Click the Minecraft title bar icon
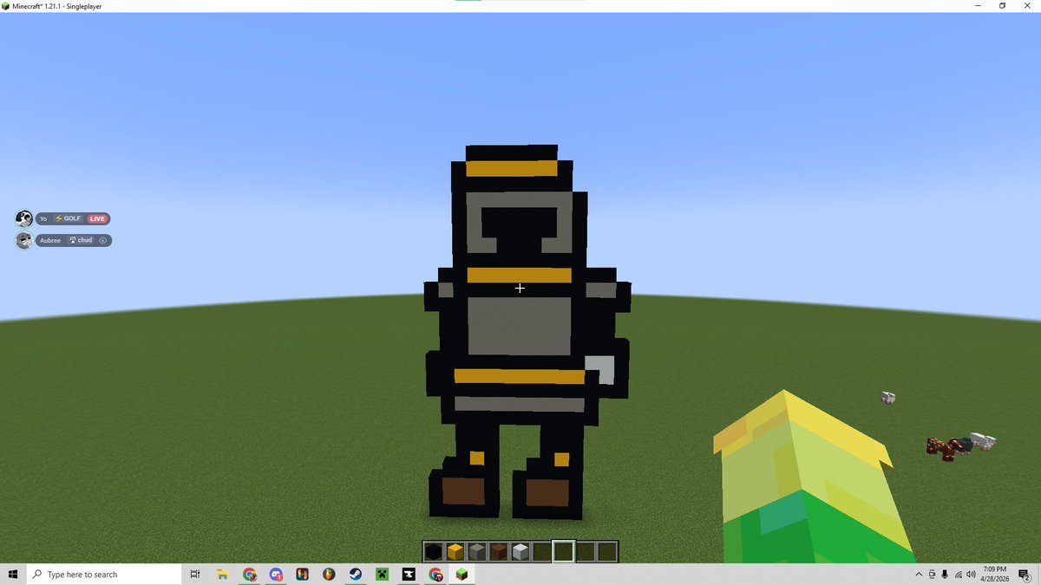The image size is (1041, 585). [x=6, y=5]
